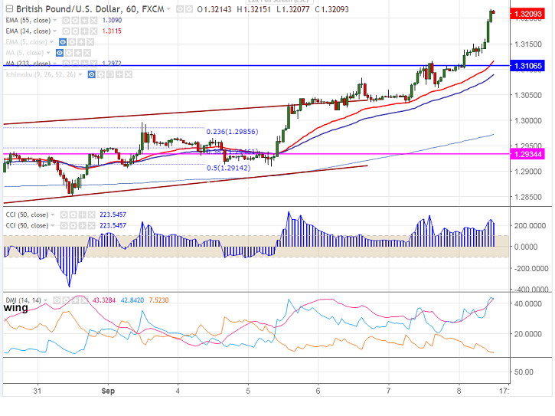Click the EMA 34 value 1.3115

112,31
